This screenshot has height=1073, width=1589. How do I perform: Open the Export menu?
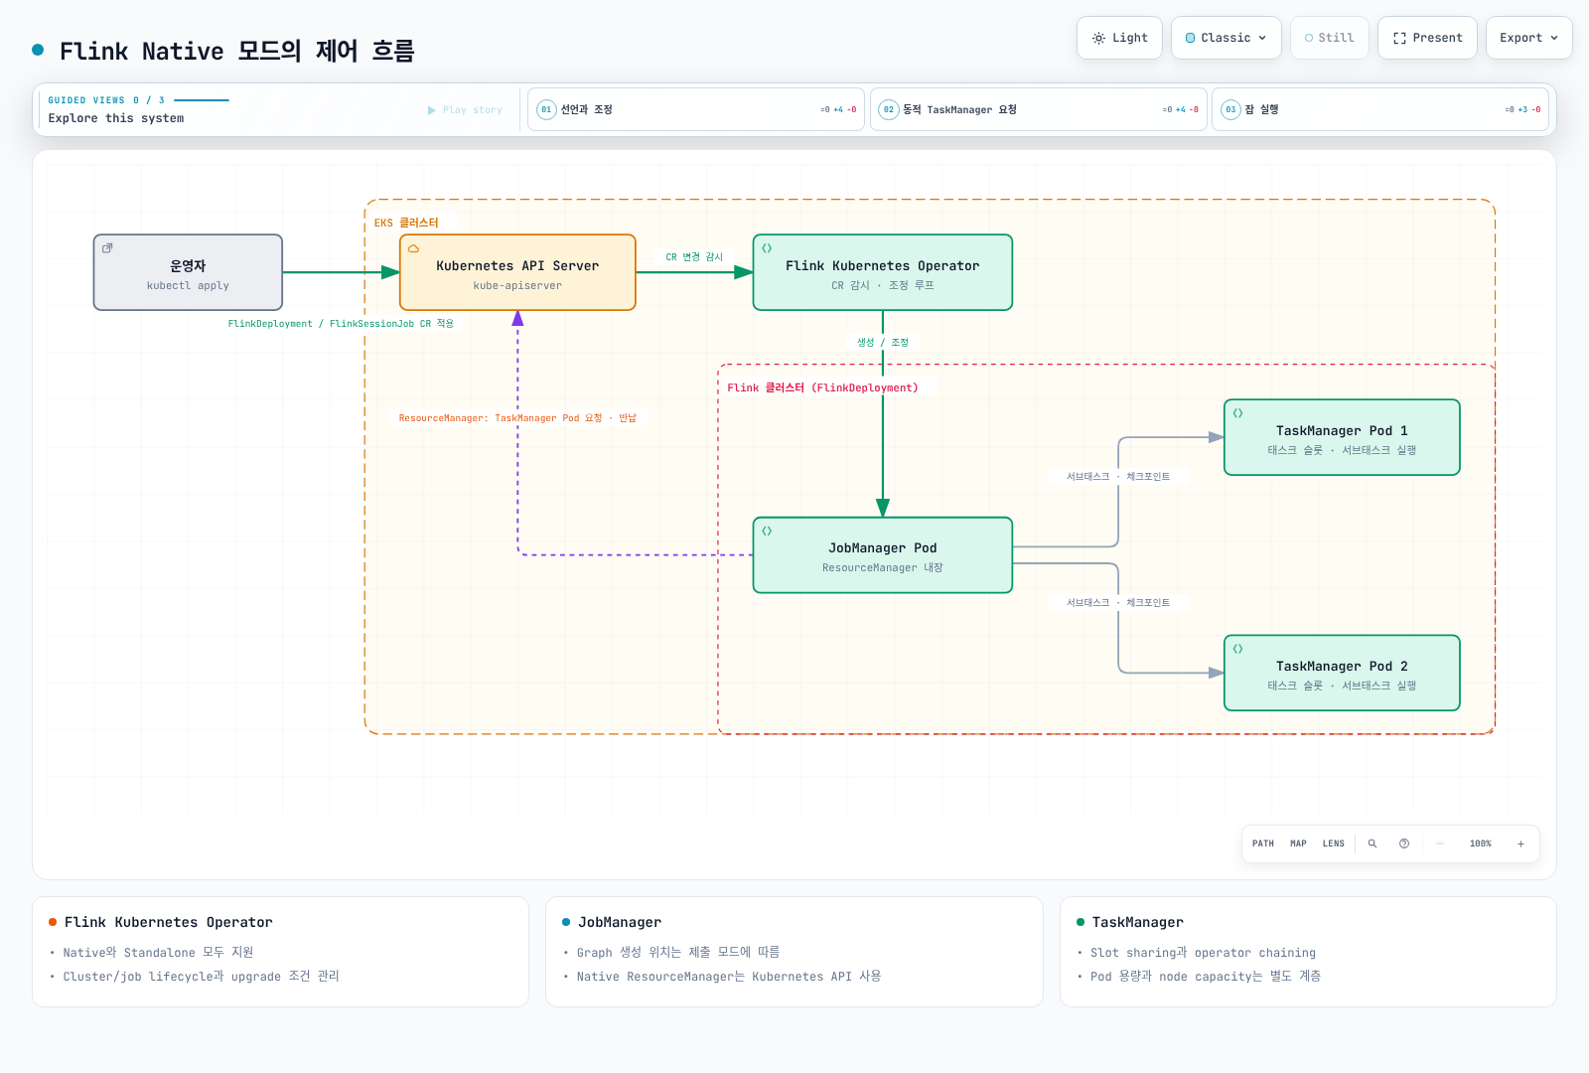tap(1528, 38)
